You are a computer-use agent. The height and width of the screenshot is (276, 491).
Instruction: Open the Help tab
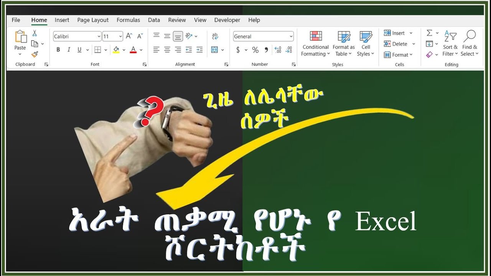tap(254, 20)
